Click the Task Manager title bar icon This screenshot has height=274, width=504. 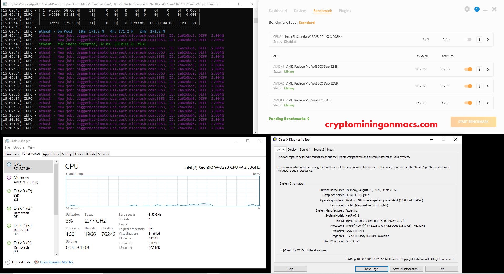[x=7, y=141]
